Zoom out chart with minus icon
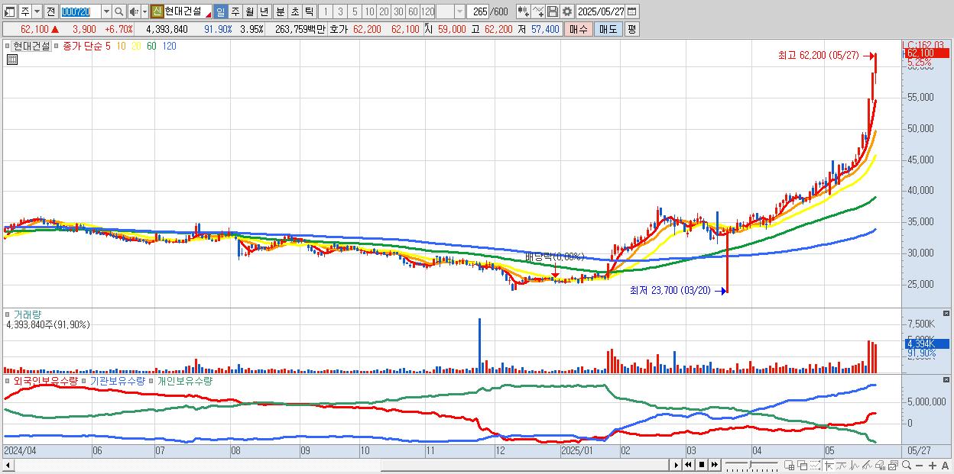Screen dimensions: 954x474 [x=920, y=465]
